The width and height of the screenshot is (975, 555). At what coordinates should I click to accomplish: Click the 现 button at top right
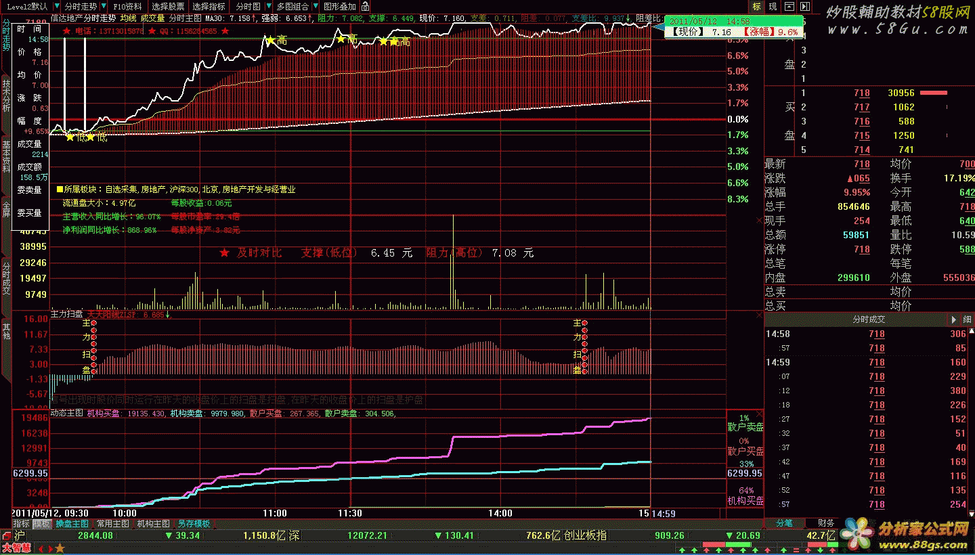[x=773, y=6]
